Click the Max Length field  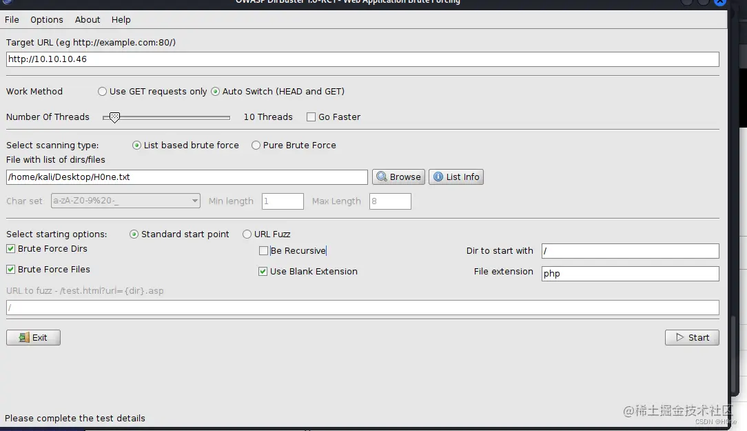point(390,201)
